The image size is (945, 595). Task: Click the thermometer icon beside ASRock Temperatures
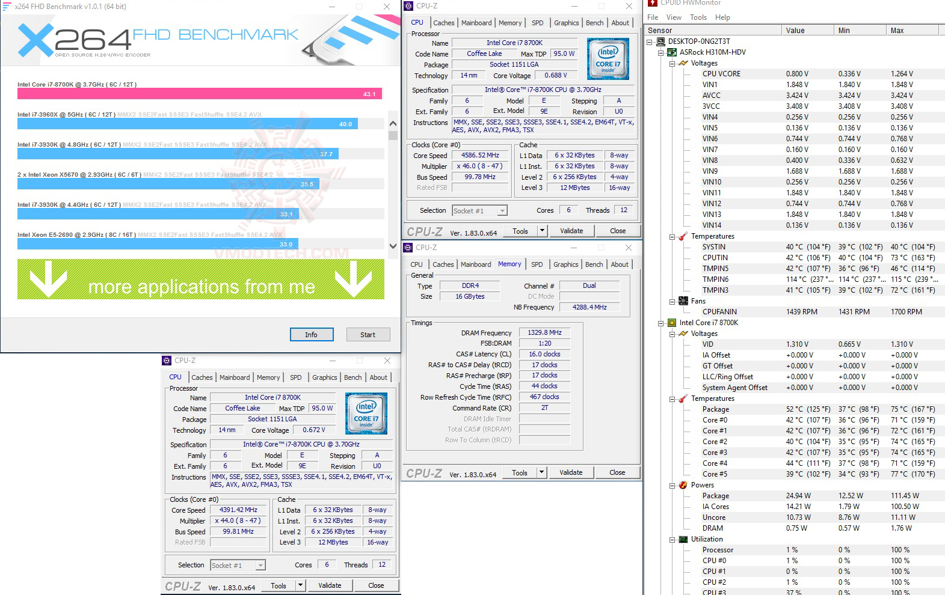[x=683, y=236]
